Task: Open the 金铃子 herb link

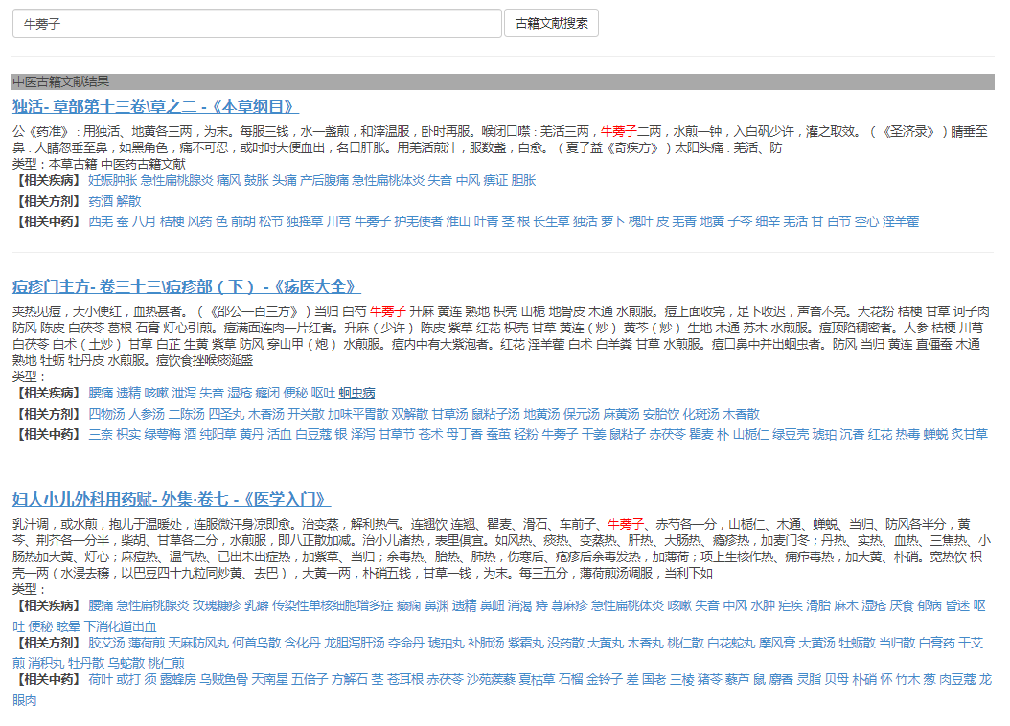Action: pos(605,679)
